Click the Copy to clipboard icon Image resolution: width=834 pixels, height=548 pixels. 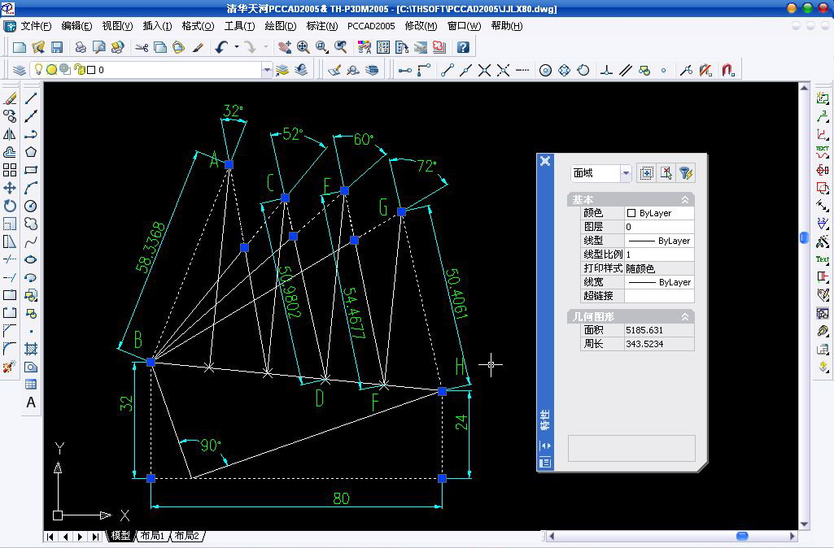pyautogui.click(x=160, y=47)
